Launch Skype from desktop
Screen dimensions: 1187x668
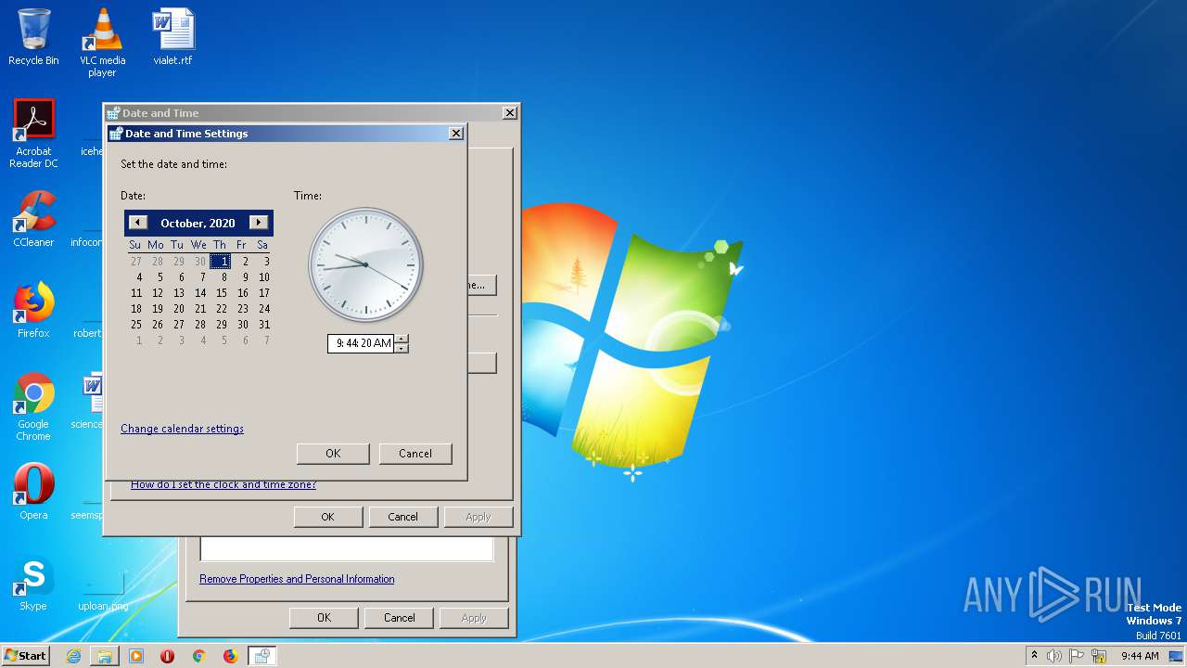pos(33,583)
